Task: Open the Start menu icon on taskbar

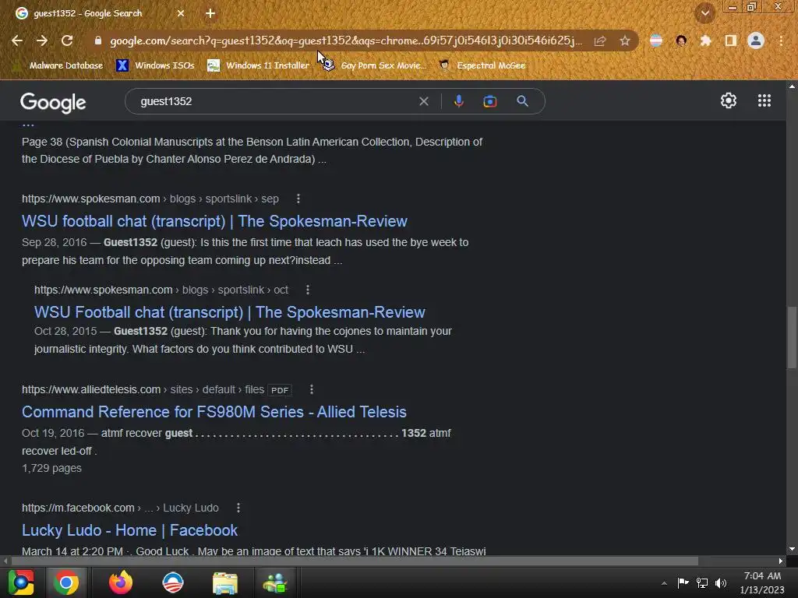Action: pyautogui.click(x=21, y=582)
